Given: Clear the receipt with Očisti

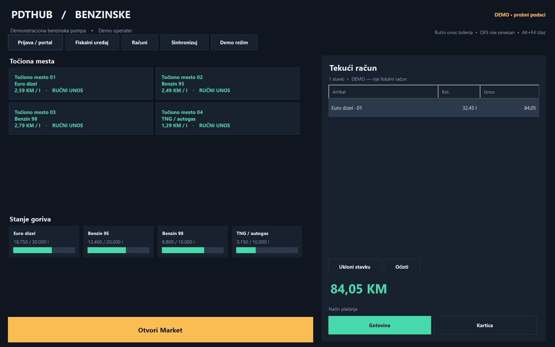Looking at the screenshot, I should pyautogui.click(x=402, y=266).
